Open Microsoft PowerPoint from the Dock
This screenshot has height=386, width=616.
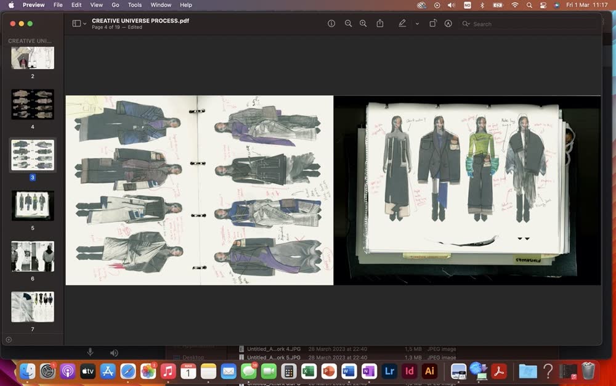(x=329, y=371)
